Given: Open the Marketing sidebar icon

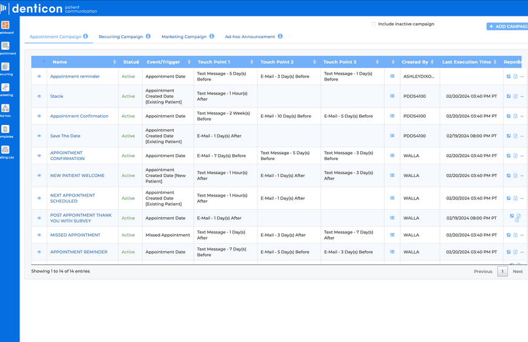Looking at the screenshot, I should tap(5, 88).
